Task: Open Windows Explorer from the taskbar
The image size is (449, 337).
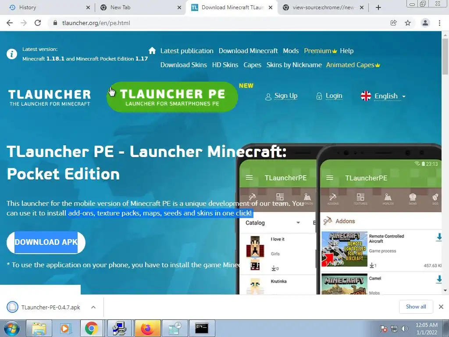Action: [39, 328]
